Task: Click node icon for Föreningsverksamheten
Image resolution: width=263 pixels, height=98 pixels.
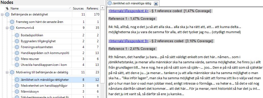Action: [x=17, y=47]
